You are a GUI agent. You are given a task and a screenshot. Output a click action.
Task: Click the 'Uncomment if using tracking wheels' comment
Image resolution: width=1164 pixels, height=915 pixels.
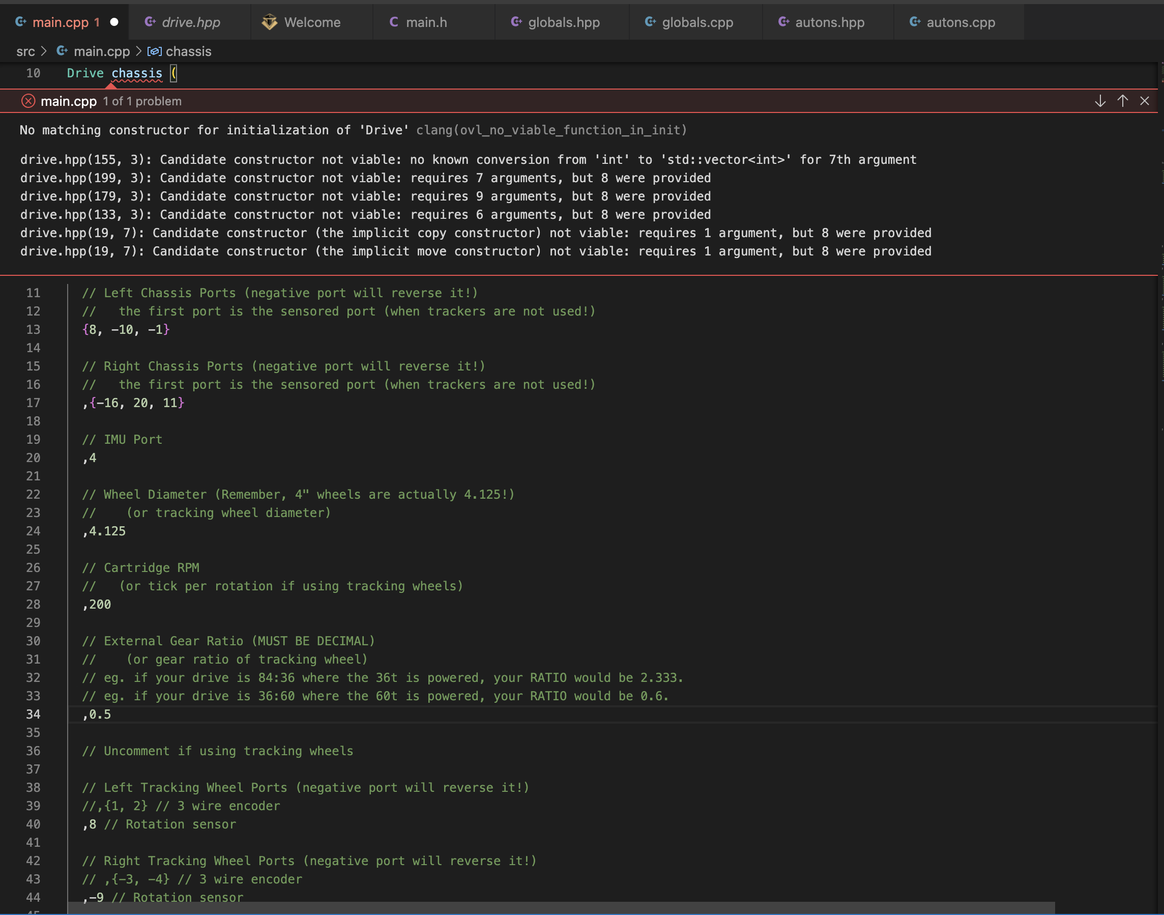pyautogui.click(x=217, y=751)
